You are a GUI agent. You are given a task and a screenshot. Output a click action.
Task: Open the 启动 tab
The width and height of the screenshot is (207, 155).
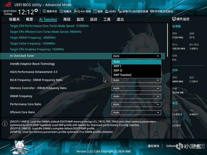click(x=93, y=19)
